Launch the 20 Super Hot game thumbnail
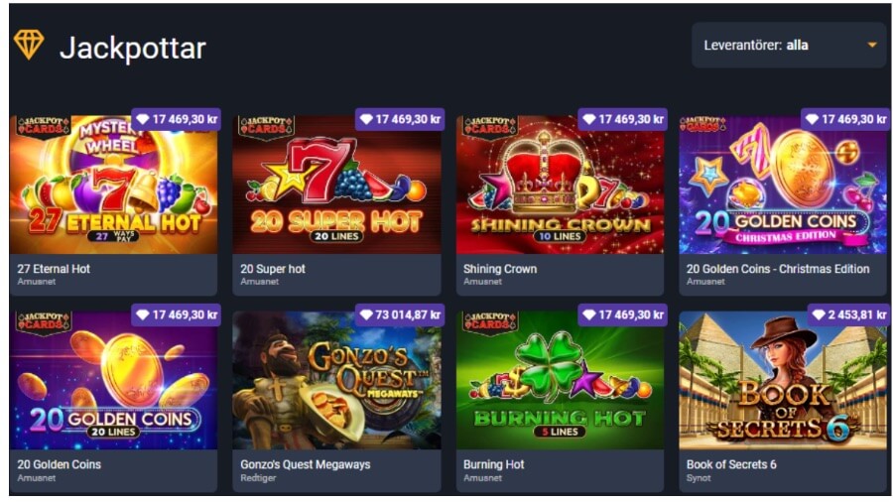The width and height of the screenshot is (893, 502). click(x=336, y=185)
